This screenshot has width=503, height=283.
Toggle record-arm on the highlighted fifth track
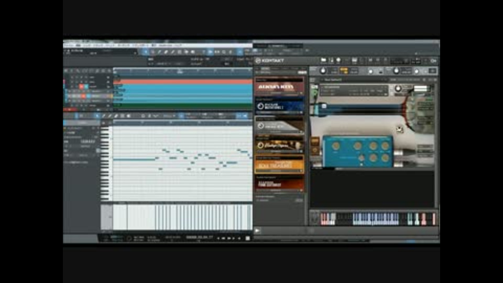point(83,96)
